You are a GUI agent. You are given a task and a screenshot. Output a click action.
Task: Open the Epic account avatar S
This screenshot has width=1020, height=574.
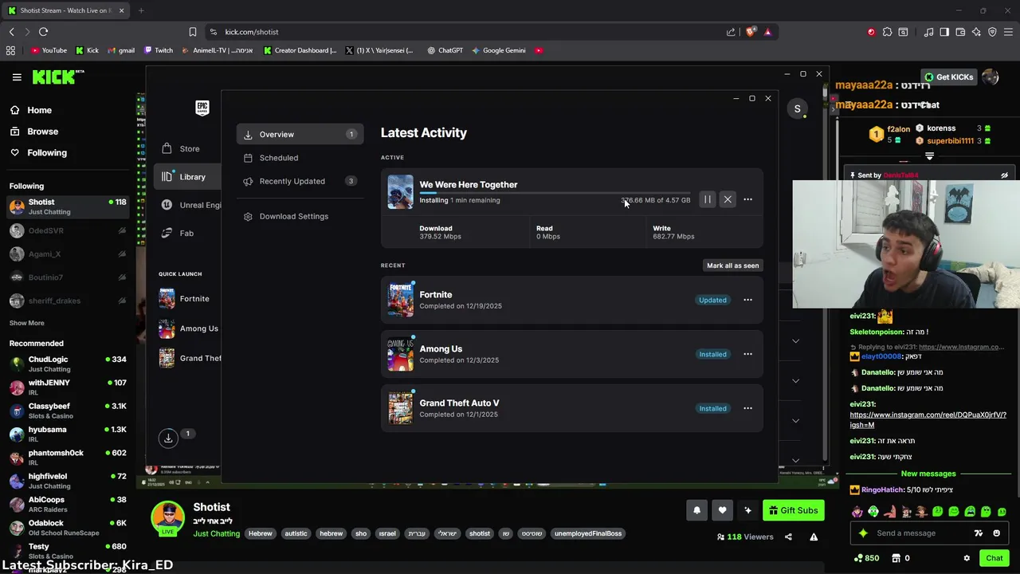coord(797,108)
